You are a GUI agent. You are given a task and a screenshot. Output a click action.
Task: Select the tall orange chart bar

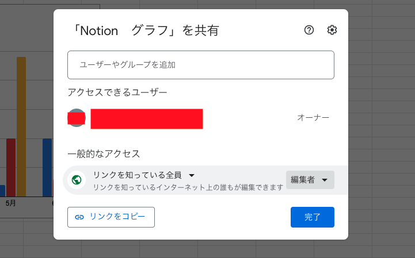[21, 126]
